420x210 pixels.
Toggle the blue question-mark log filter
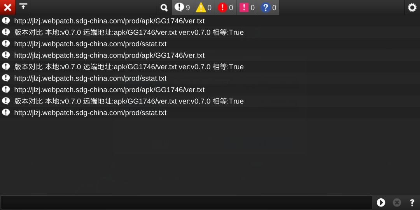[x=269, y=7]
